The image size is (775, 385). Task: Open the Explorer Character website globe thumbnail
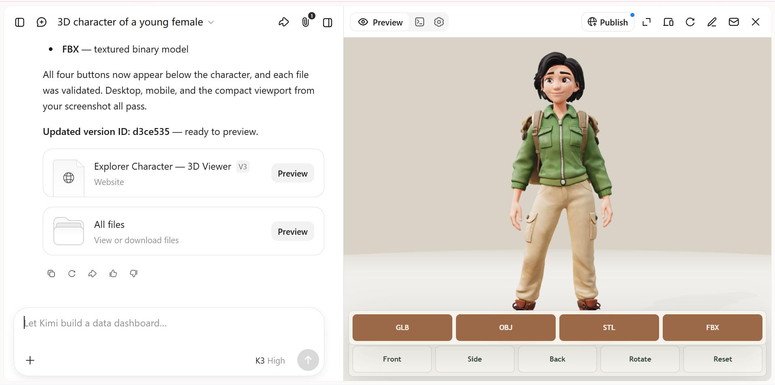point(69,178)
